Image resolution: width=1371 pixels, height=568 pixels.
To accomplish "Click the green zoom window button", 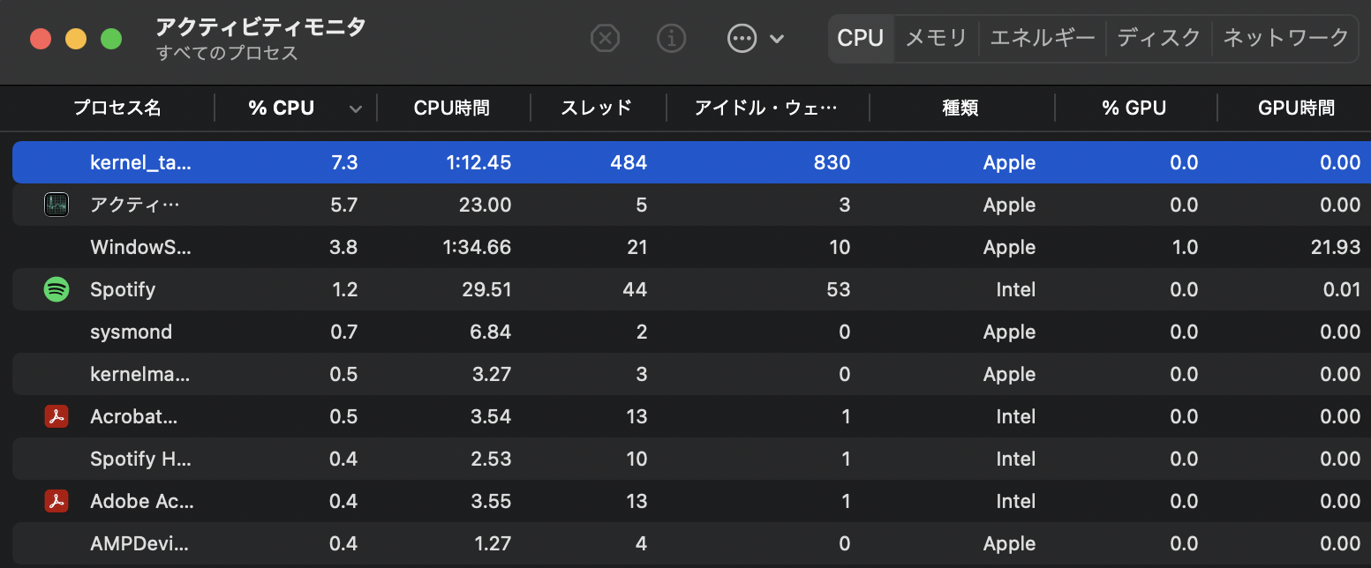I will [110, 39].
